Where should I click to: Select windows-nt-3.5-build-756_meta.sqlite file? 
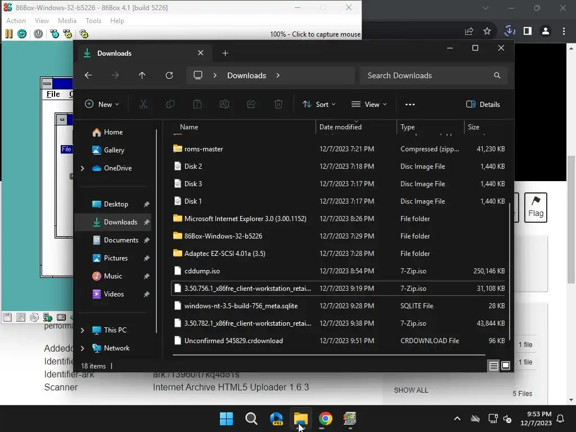pos(338,306)
